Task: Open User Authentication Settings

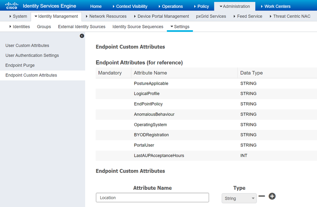Action: 32,55
